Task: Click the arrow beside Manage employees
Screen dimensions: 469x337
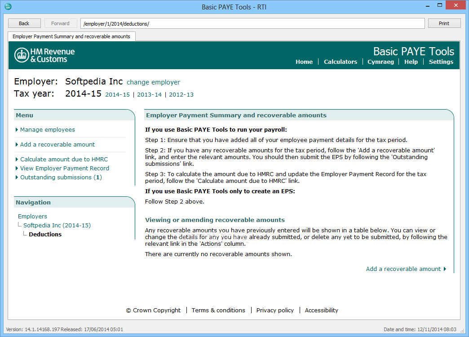Action: tap(17, 129)
